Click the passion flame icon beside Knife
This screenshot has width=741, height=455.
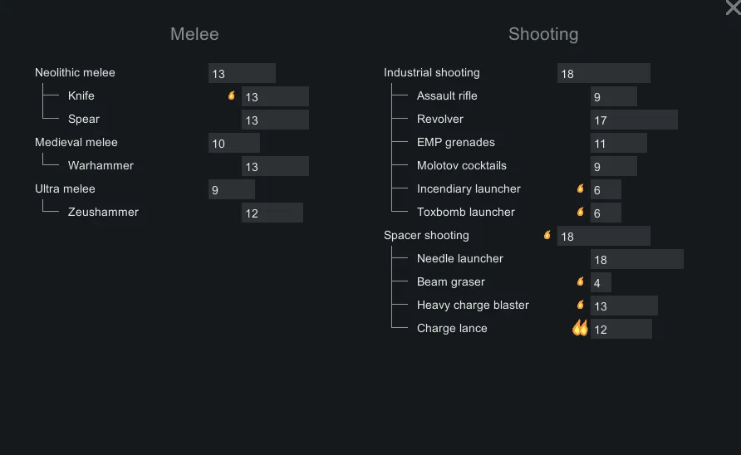[232, 95]
